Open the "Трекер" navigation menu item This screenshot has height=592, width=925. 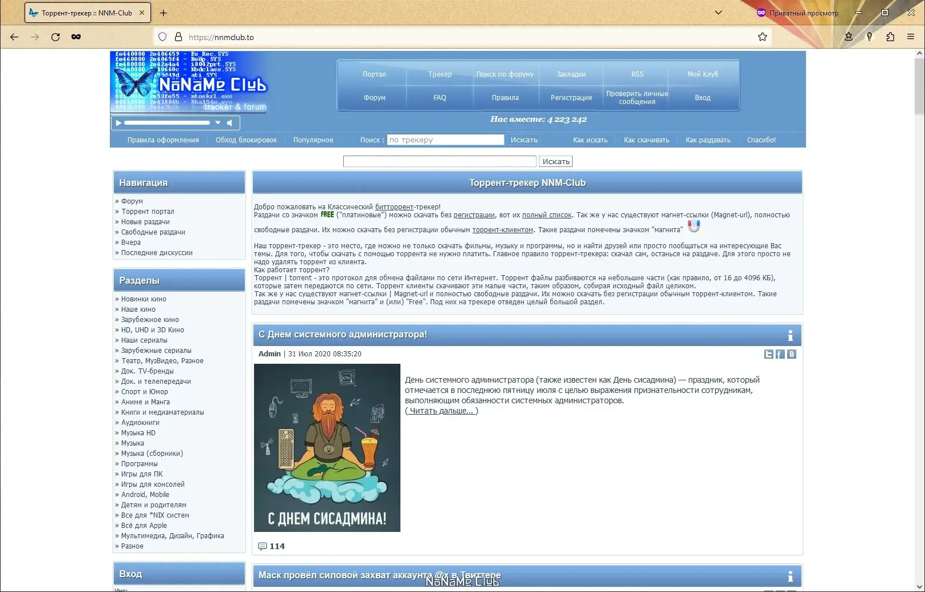click(x=439, y=74)
